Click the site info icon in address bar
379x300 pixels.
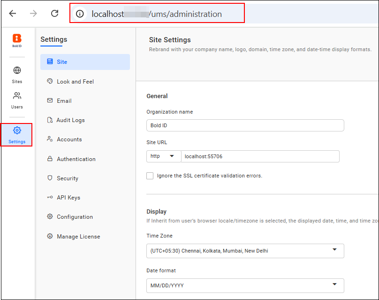coord(80,14)
